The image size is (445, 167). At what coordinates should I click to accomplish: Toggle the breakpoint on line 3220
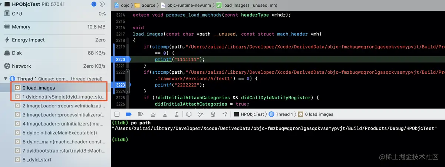coord(122,59)
